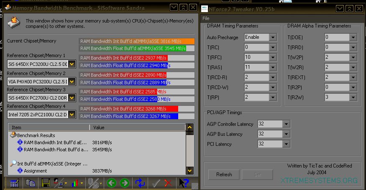Screen dimensions: 366x190
Task: Roll down the Sandra window with chevron button
Action: tap(174, 7)
